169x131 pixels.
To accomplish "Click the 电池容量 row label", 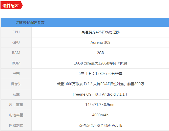I will 16,115.
